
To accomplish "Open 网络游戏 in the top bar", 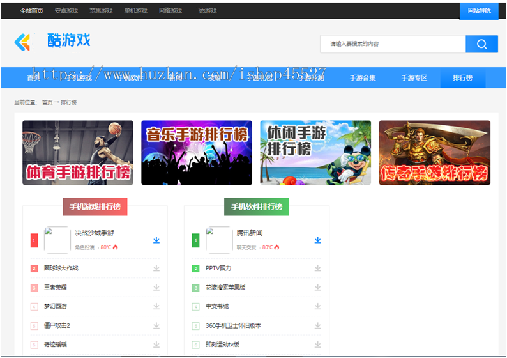I will [170, 11].
